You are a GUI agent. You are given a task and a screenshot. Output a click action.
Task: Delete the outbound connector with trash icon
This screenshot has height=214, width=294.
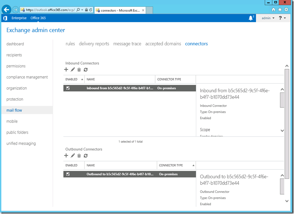[x=79, y=156]
